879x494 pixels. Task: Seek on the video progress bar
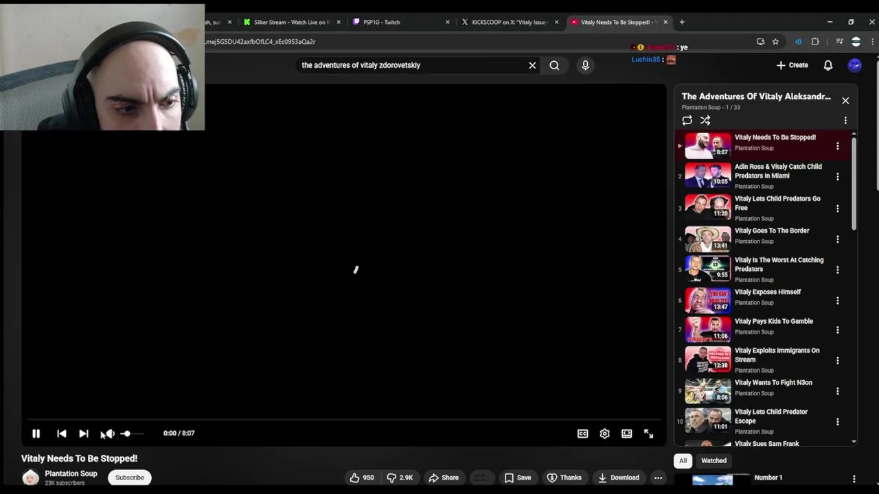coord(343,419)
